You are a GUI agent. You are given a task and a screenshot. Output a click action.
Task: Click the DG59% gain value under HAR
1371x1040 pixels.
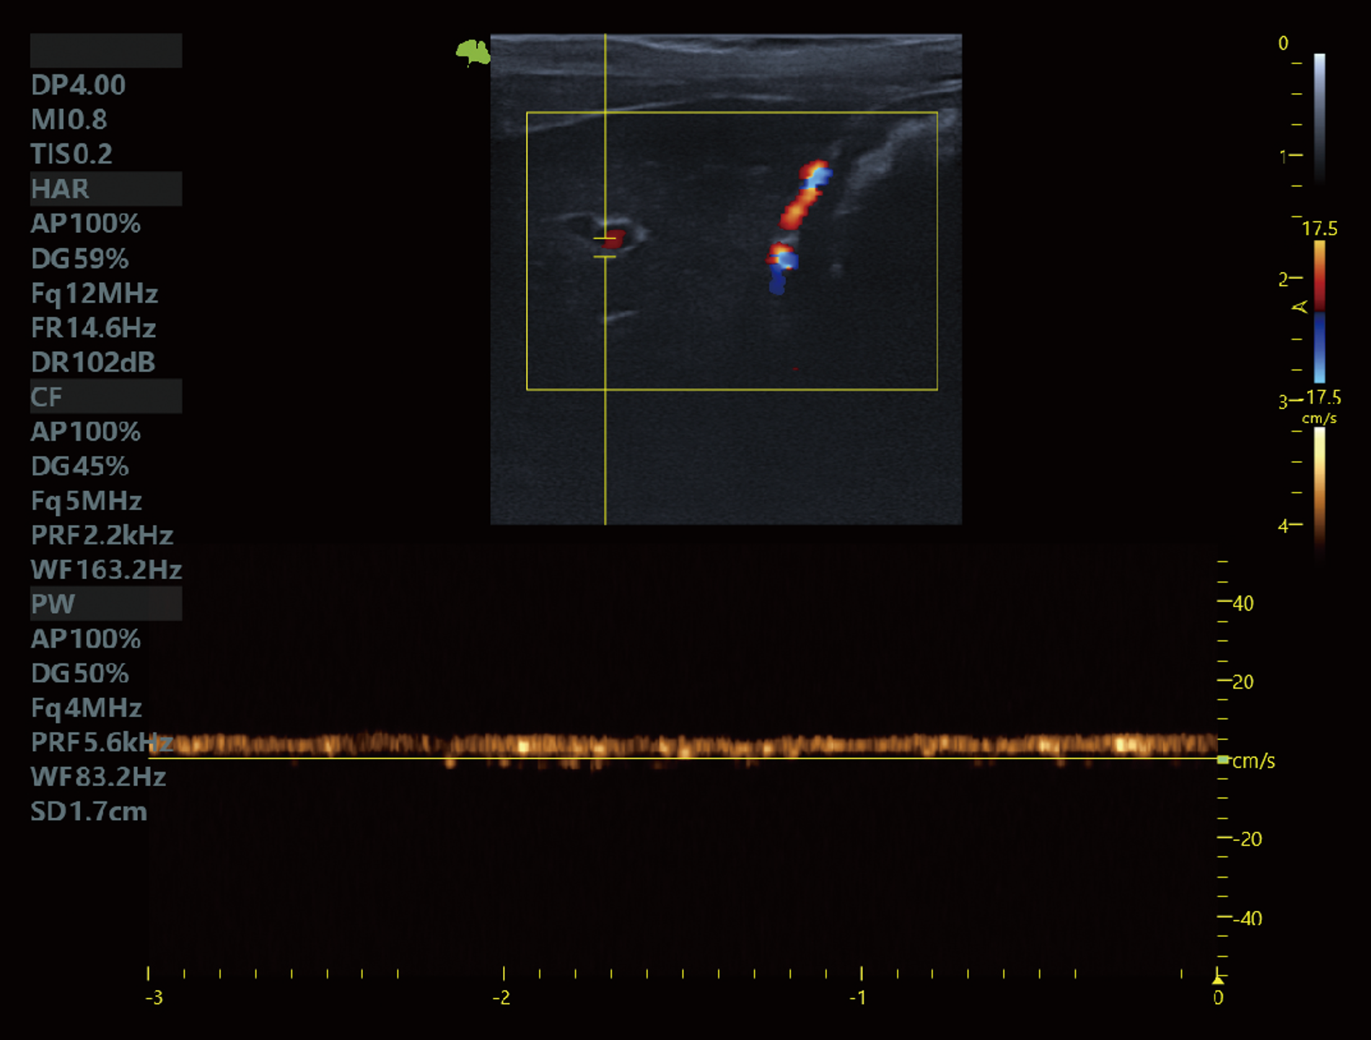79,258
